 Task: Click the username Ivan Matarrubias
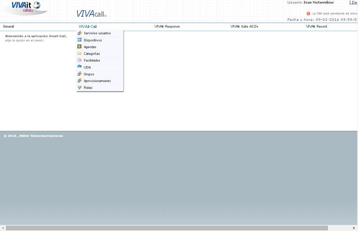(319, 2)
